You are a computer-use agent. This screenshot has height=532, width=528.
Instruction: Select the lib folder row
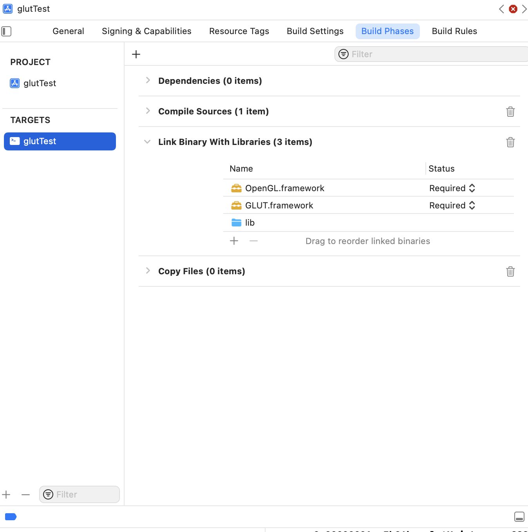tap(369, 223)
